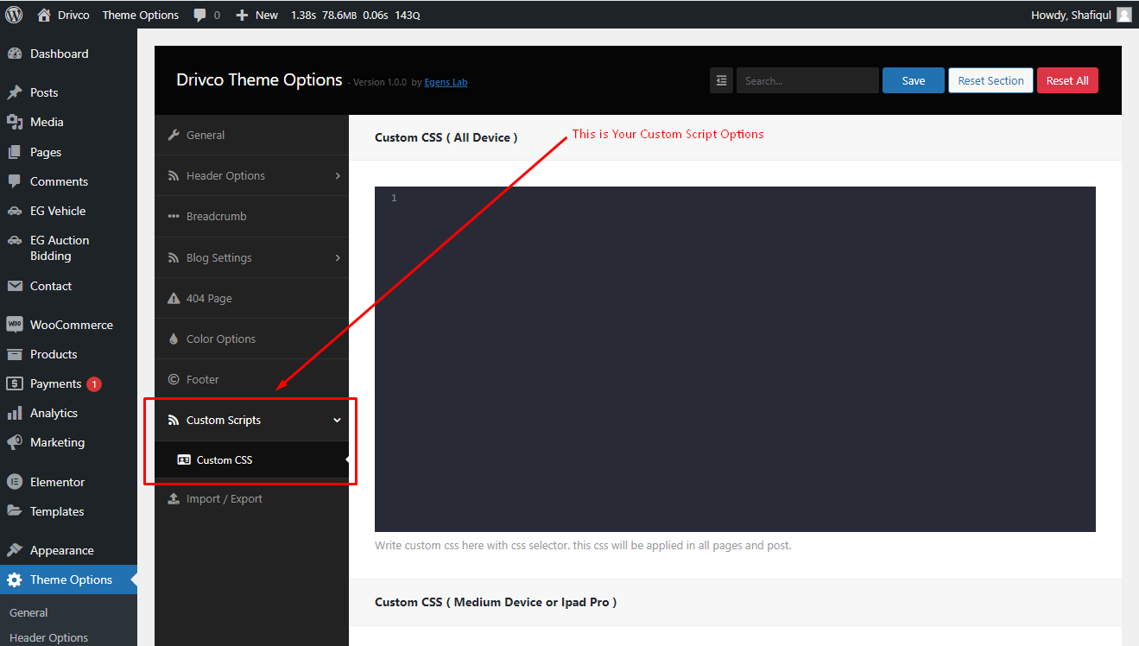
Task: Click the EG Auction Bidding car icon
Action: pos(14,240)
